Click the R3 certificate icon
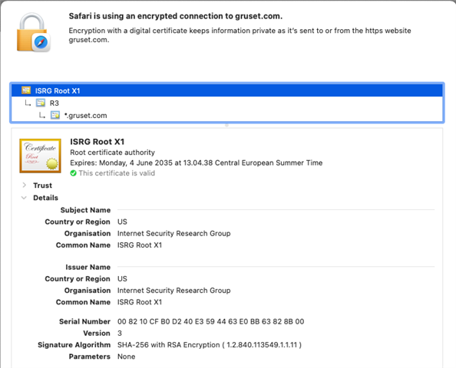456x368 pixels. click(x=41, y=103)
